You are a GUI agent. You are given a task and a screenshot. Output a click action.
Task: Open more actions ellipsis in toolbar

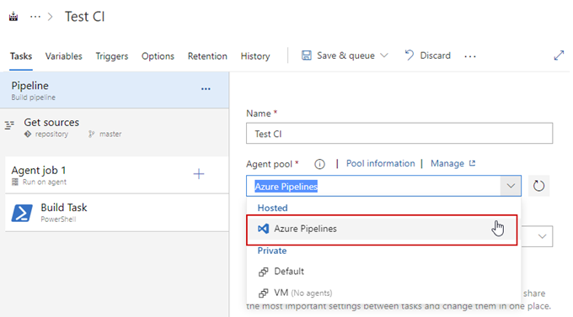point(470,56)
